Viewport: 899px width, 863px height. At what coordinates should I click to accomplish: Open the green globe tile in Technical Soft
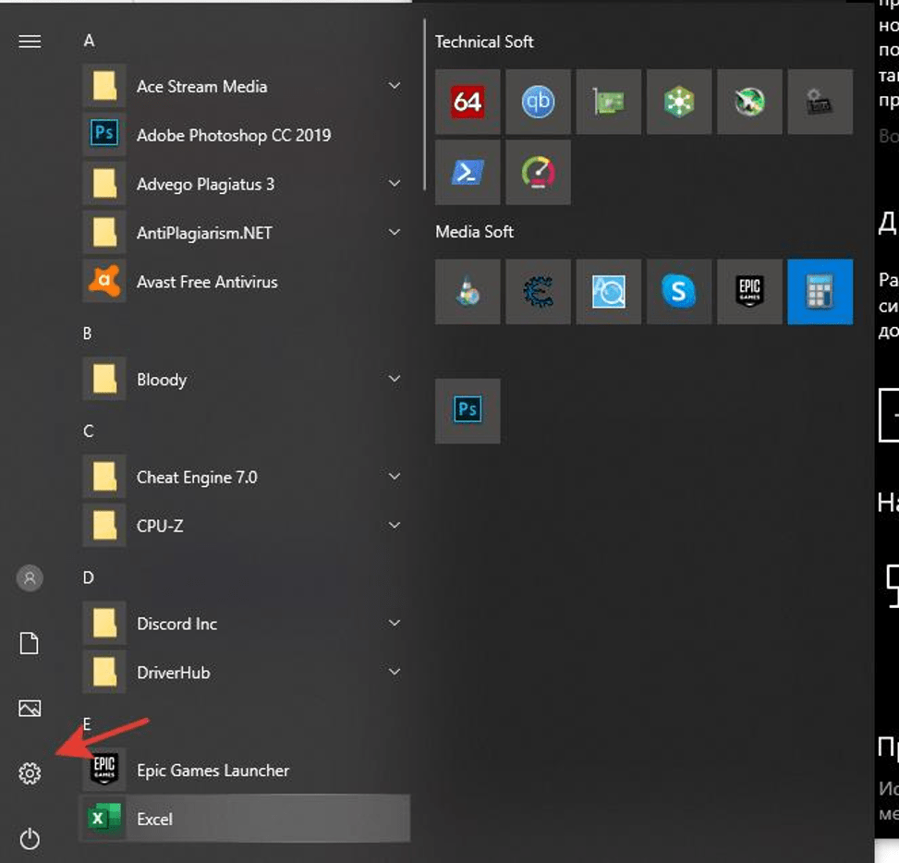point(749,102)
